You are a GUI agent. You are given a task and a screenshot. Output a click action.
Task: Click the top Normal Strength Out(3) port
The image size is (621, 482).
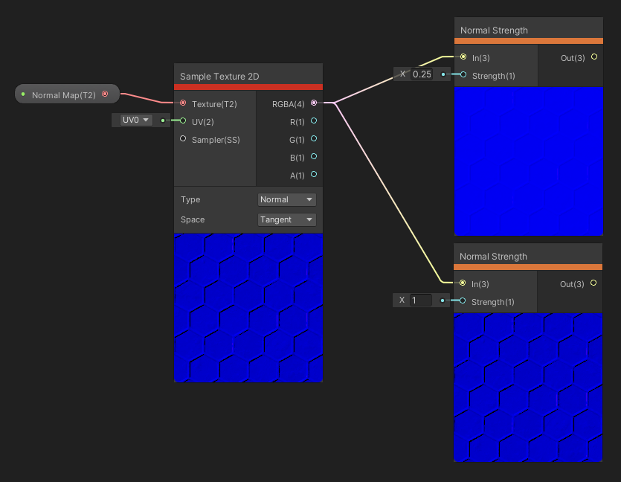coord(593,57)
